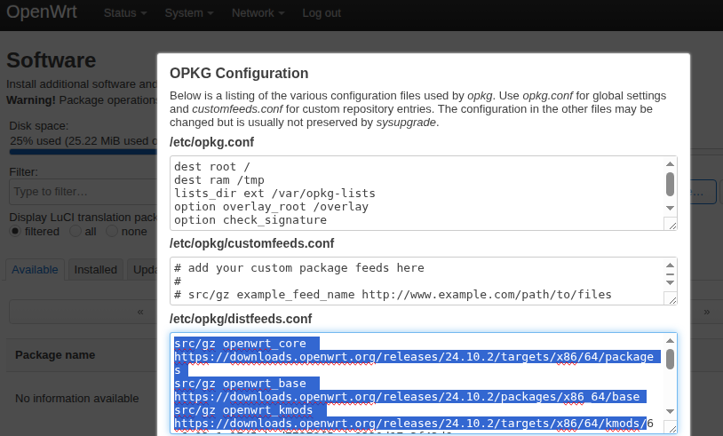
Task: Click '# add your custom package feeds here' line
Action: point(299,268)
